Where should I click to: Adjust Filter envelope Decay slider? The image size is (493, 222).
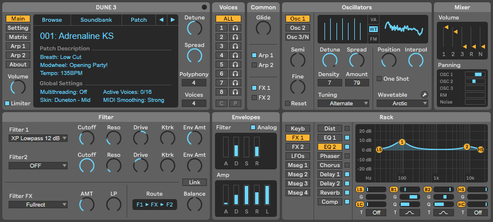click(236, 147)
